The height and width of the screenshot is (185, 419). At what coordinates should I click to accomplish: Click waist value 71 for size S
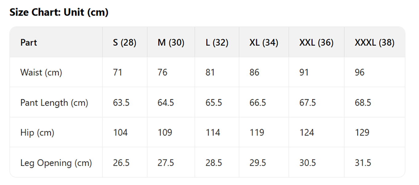click(118, 72)
